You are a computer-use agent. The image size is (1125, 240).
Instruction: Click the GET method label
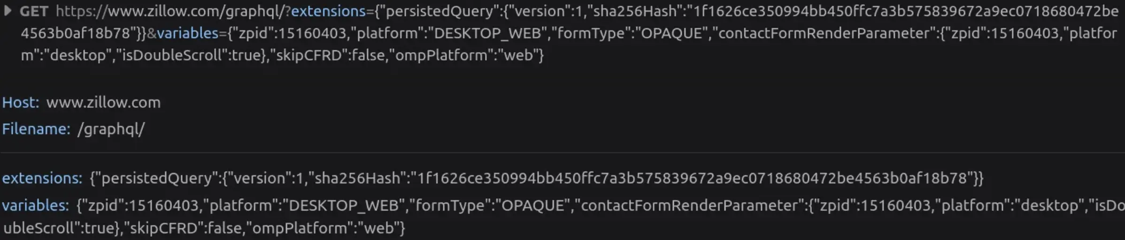34,11
